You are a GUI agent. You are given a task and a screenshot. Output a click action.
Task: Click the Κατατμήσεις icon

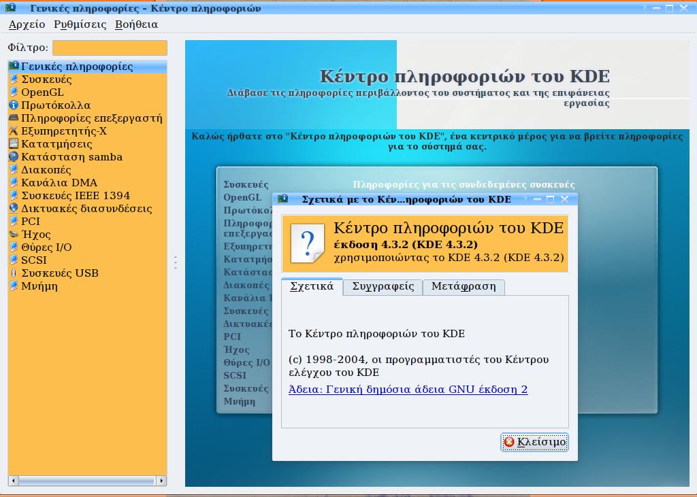point(14,143)
